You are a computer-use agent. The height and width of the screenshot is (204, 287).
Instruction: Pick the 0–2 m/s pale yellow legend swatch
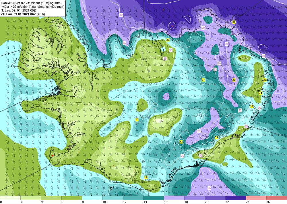[x=10, y=198]
